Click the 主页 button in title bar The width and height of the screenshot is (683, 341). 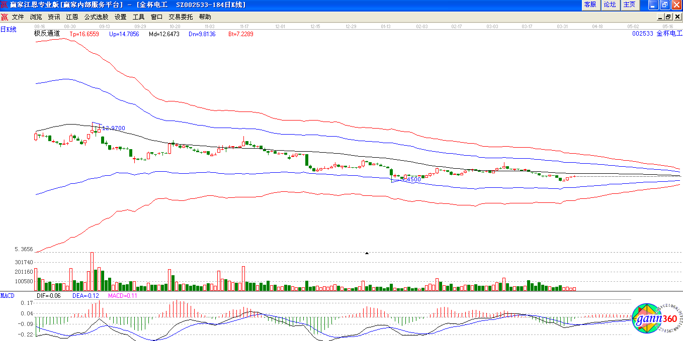point(630,5)
